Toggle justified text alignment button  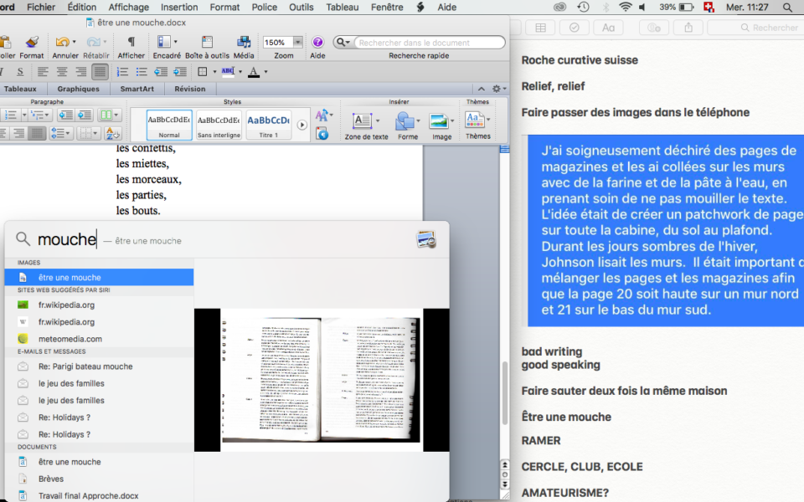pyautogui.click(x=100, y=72)
